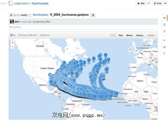
Task: Click the 'Algeria' map label
Action: point(140,81)
